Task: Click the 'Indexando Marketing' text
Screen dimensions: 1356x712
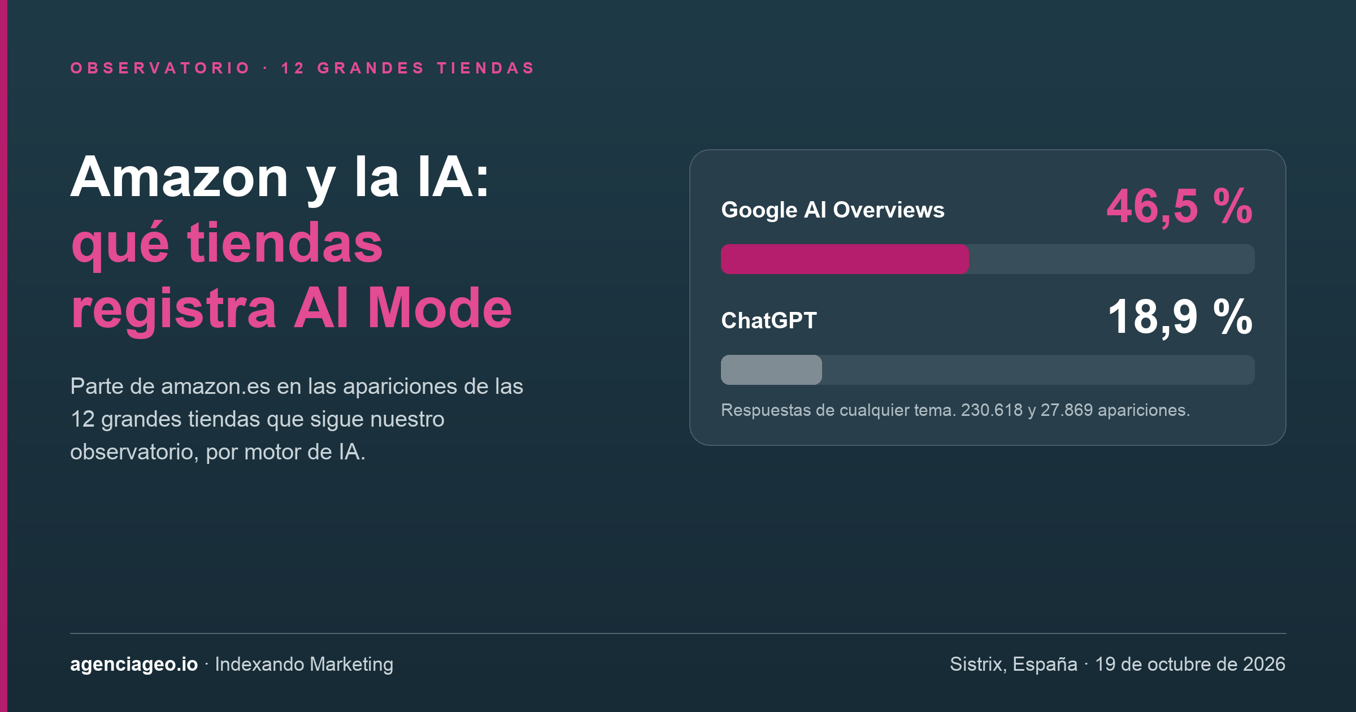Action: pos(304,664)
